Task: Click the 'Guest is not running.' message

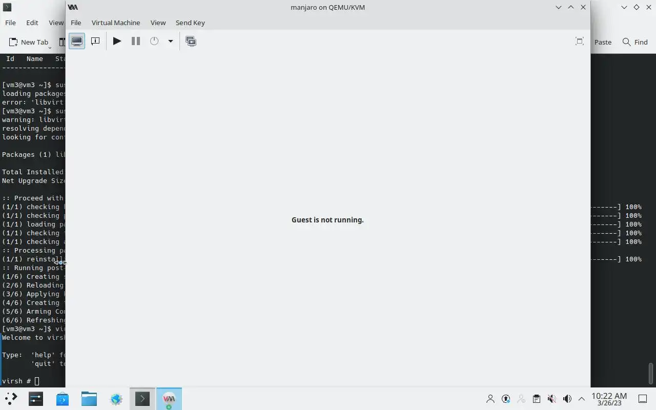Action: click(327, 220)
